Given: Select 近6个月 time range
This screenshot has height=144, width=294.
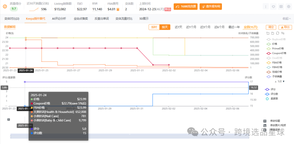Looking at the screenshot, I should [219, 27].
